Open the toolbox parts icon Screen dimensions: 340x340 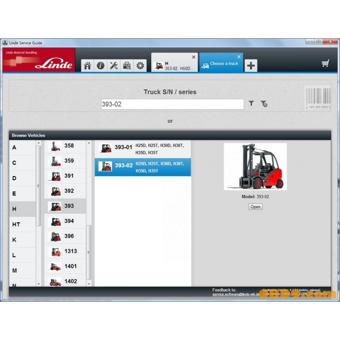point(127,65)
